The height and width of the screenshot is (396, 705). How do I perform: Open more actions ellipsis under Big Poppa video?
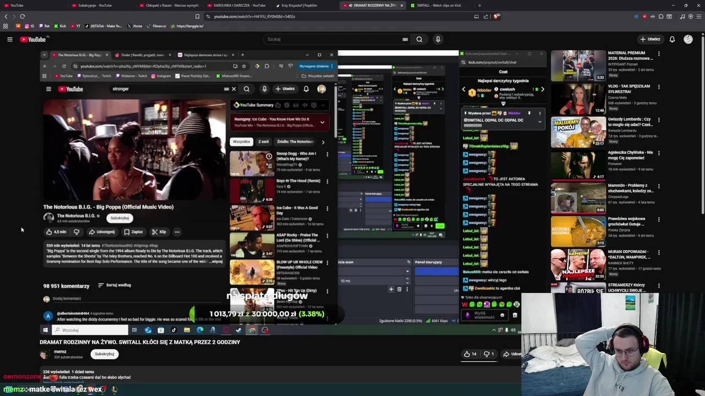coord(177,232)
